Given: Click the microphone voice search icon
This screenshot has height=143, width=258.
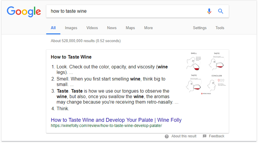Looking at the screenshot, I should [209, 11].
